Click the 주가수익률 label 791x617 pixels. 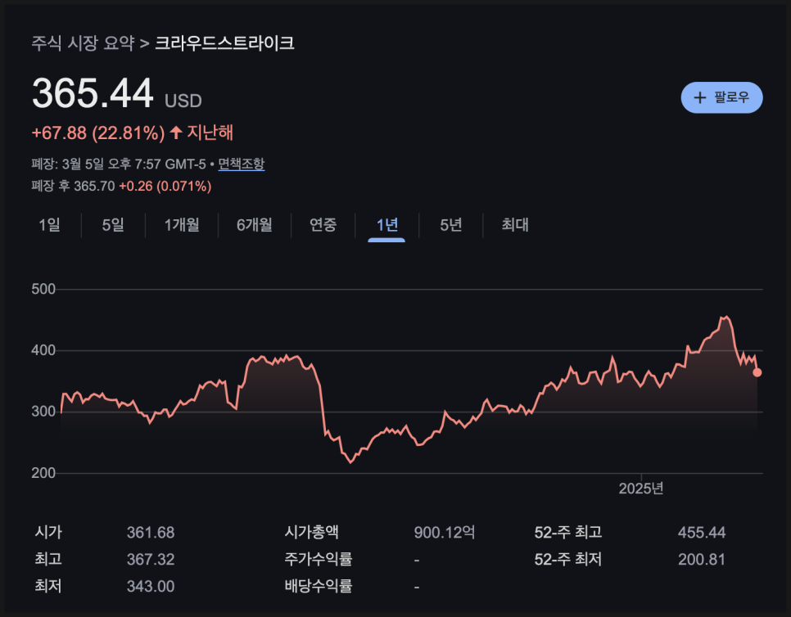319,559
